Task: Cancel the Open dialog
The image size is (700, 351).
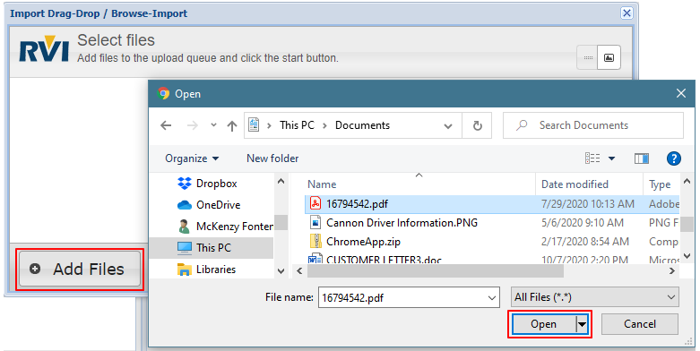Action: 640,324
